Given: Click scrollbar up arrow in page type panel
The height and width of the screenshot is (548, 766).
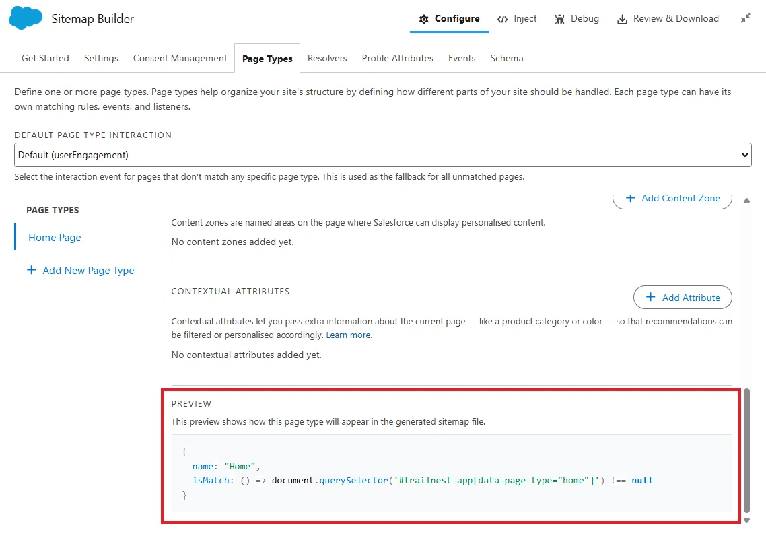Looking at the screenshot, I should click(746, 200).
